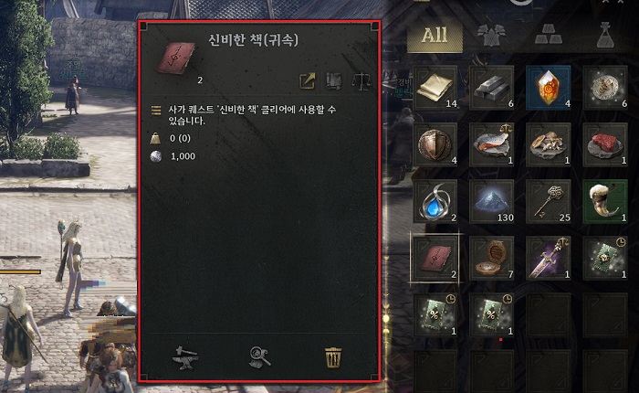This screenshot has width=639, height=393.
Task: Click the balance scale icon in tooltip
Action: point(361,80)
